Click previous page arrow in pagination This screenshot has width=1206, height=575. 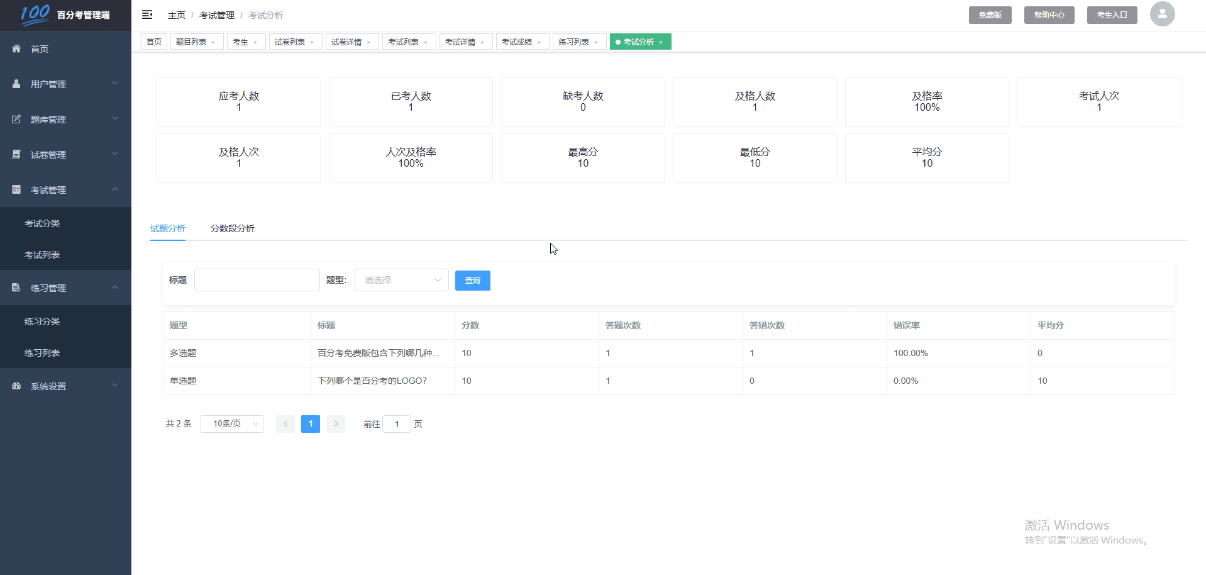pyautogui.click(x=285, y=424)
